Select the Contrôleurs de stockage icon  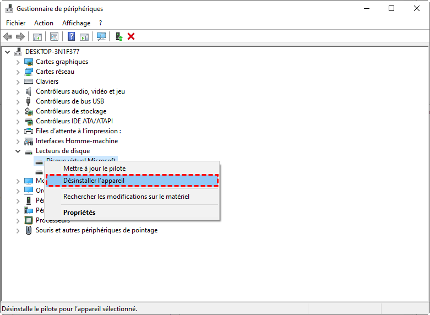[29, 111]
